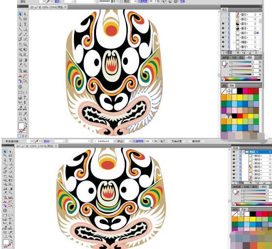Select the Direct Selection tool in the lower toolbox
This screenshot has height=249, width=272.
[x=10, y=152]
